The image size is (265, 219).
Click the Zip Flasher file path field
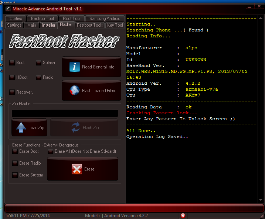pos(65,113)
